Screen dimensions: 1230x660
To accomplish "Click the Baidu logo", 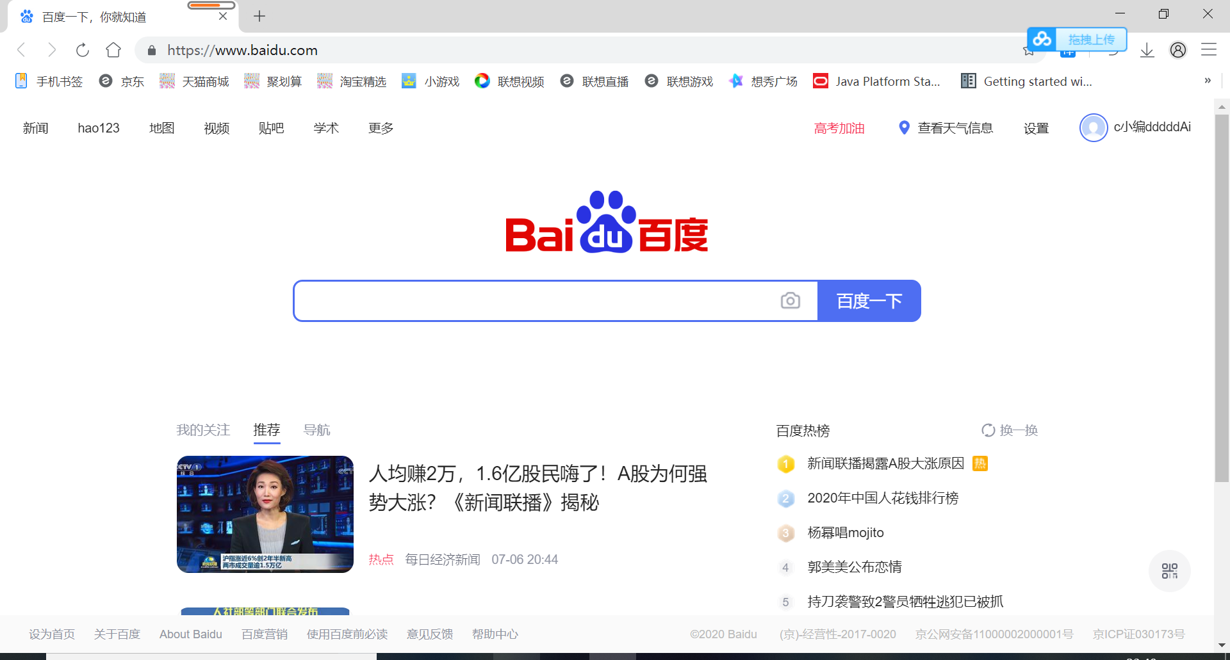I will [607, 222].
